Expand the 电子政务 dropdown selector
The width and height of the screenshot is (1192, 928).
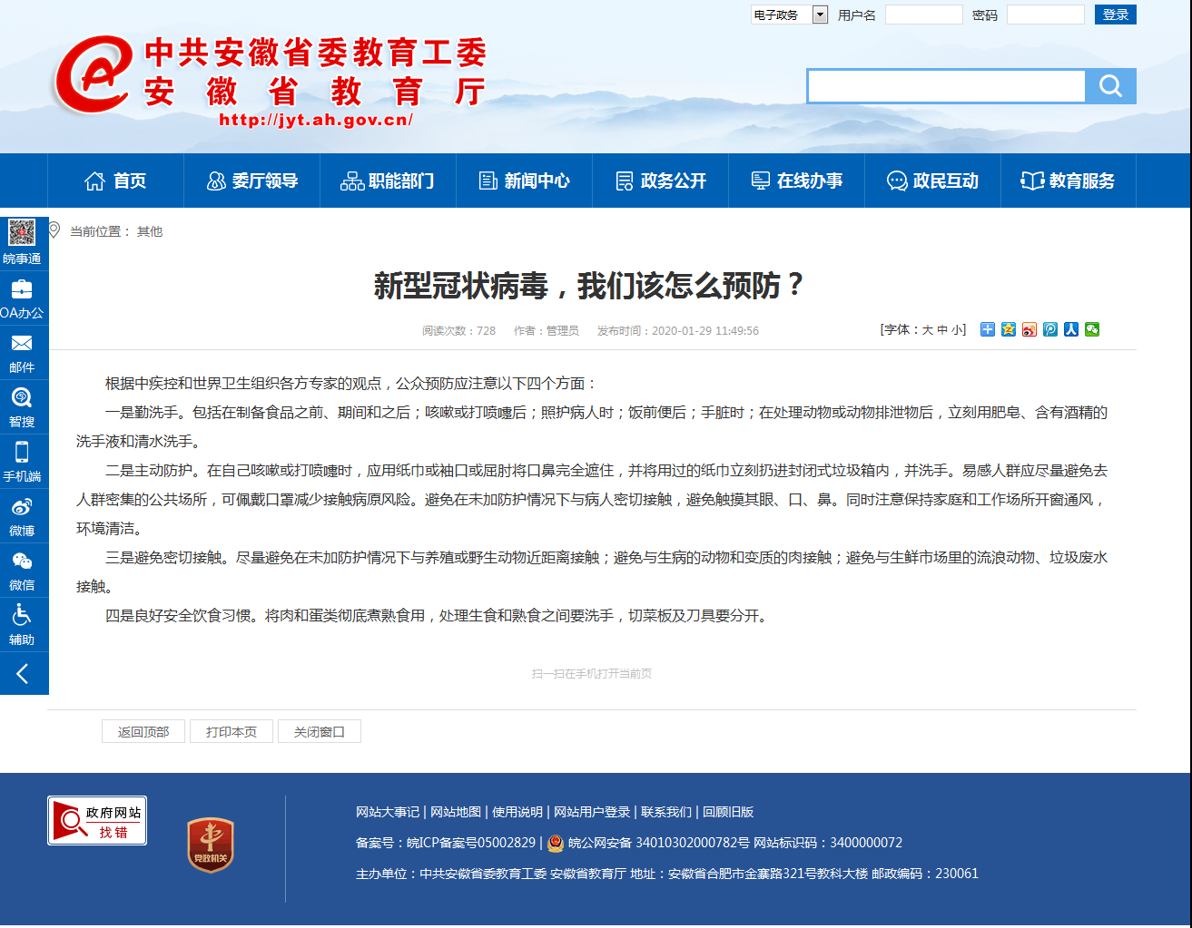coord(820,15)
